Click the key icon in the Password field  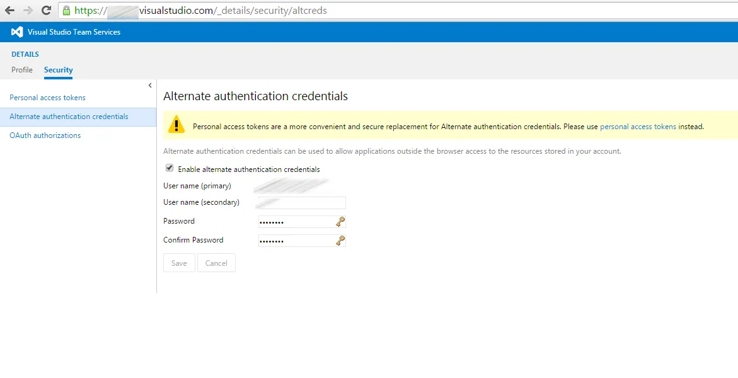(x=340, y=222)
